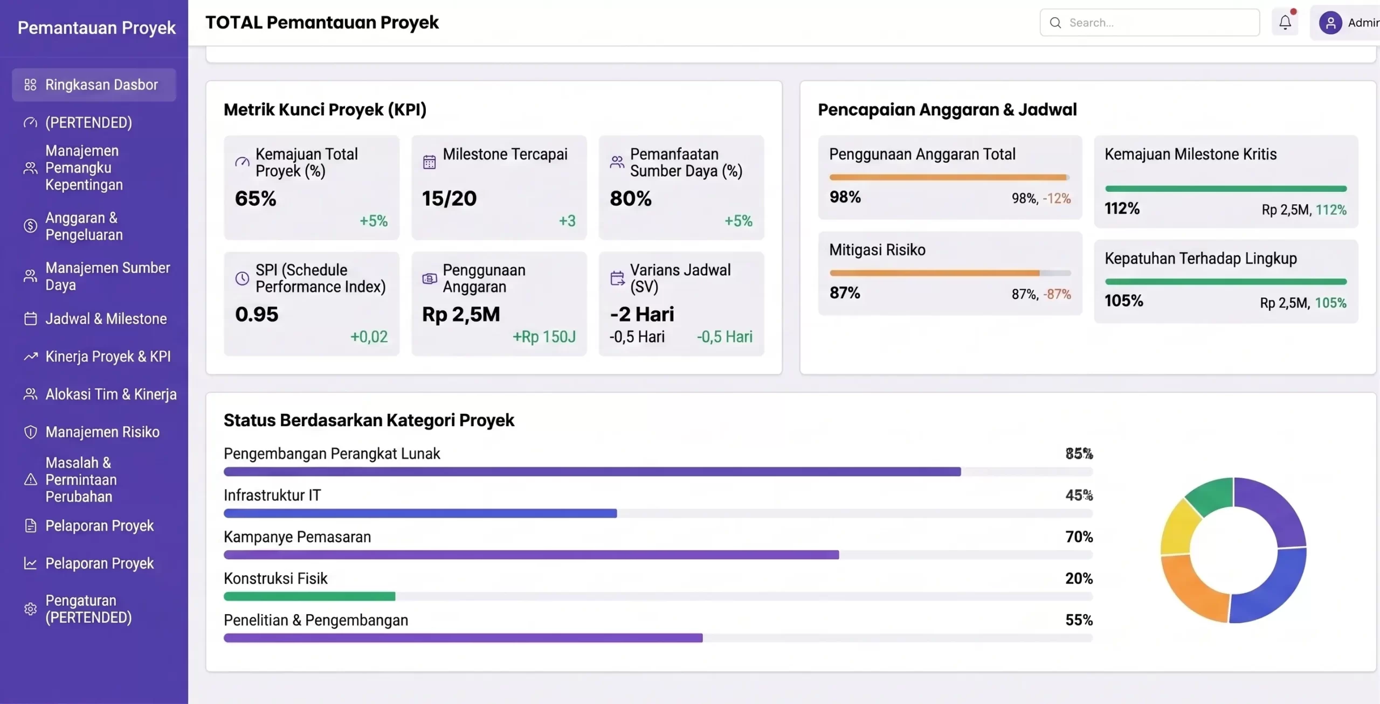Click the dollar icon for Anggaran & Pengeluaran
The height and width of the screenshot is (704, 1380).
30,226
